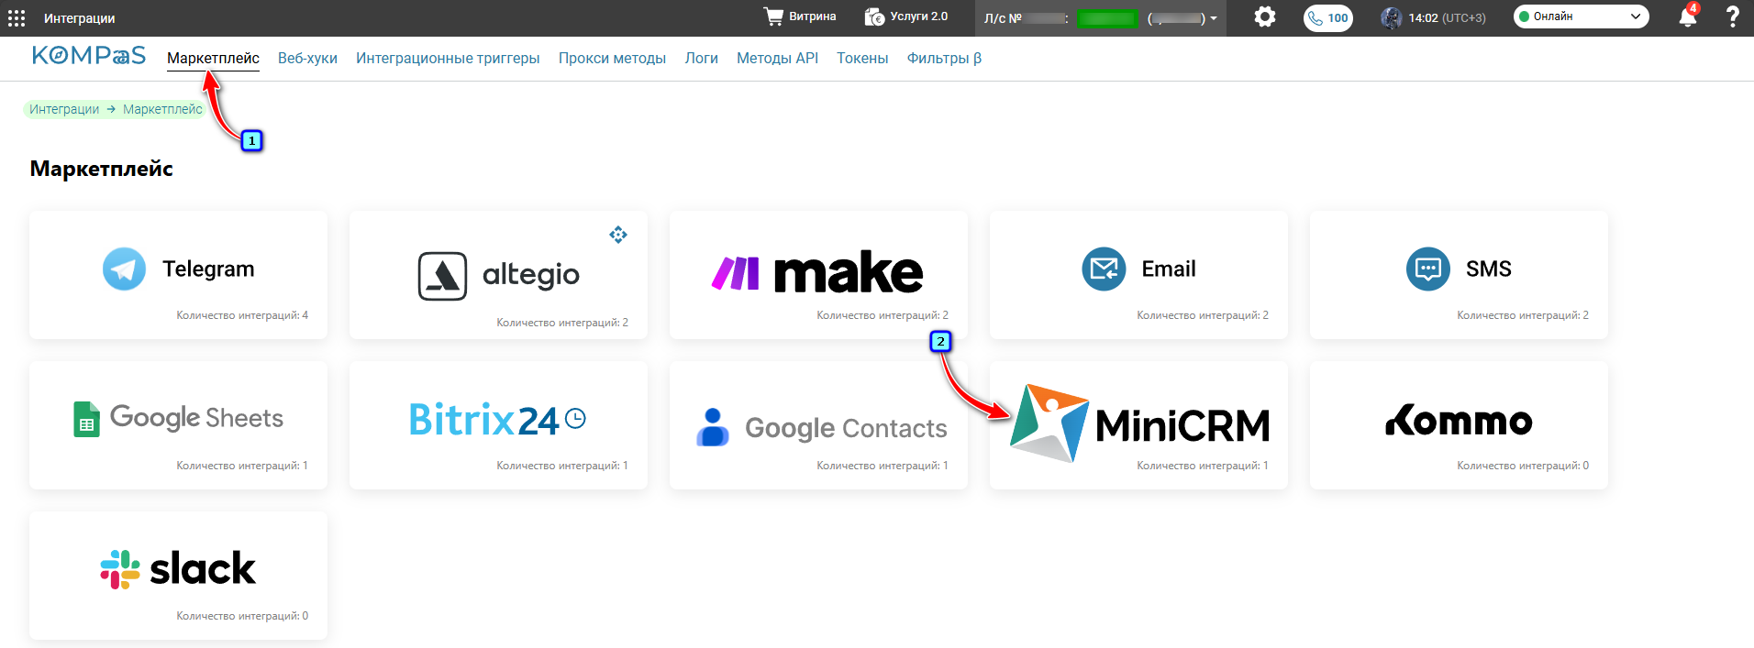Click Kommo 'Количество интеграций: 0' text
Viewport: 1754px width, 648px height.
click(1523, 466)
